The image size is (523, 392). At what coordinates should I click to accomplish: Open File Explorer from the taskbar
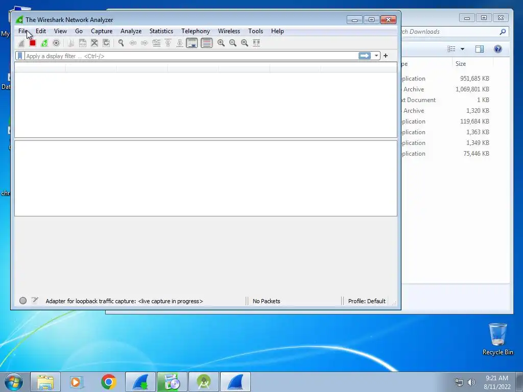(45, 382)
